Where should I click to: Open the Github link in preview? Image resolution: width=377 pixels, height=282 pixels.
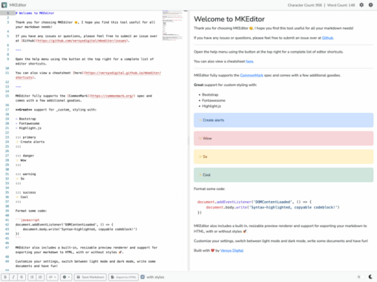(x=327, y=38)
